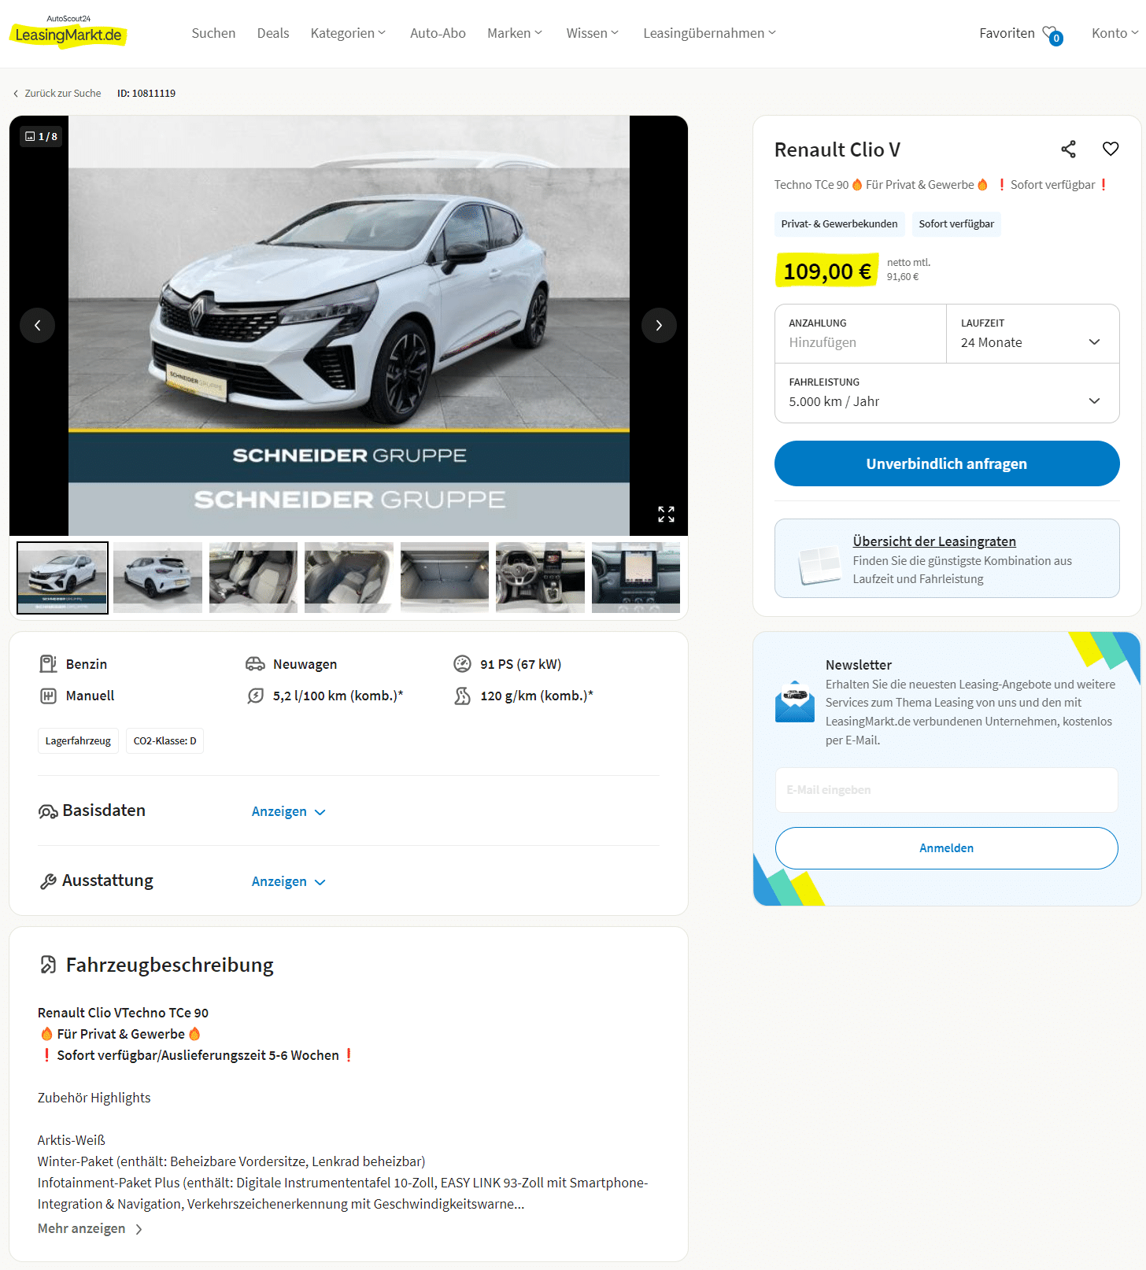
Task: Open Übersicht der Leasingraten link
Action: 934,541
